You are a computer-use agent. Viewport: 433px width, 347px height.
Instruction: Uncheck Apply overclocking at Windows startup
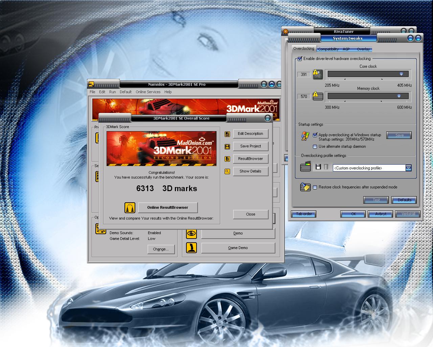pyautogui.click(x=315, y=135)
